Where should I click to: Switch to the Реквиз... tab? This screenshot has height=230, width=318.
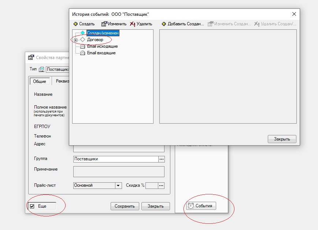click(61, 81)
